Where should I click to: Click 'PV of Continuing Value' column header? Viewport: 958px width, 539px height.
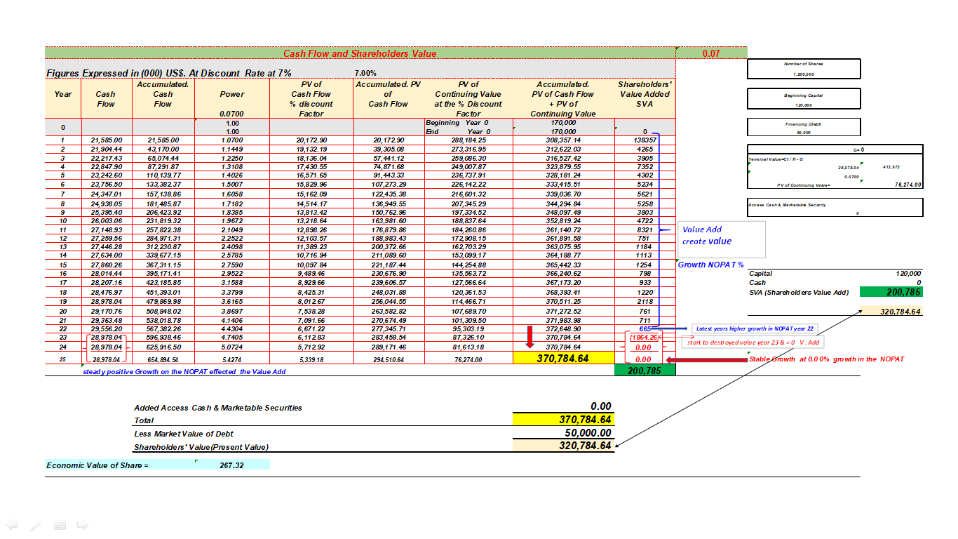pyautogui.click(x=468, y=99)
